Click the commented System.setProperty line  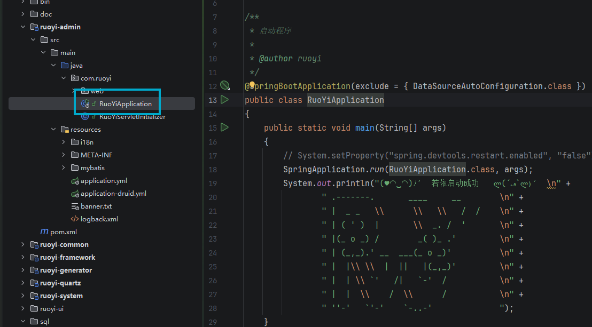click(437, 155)
